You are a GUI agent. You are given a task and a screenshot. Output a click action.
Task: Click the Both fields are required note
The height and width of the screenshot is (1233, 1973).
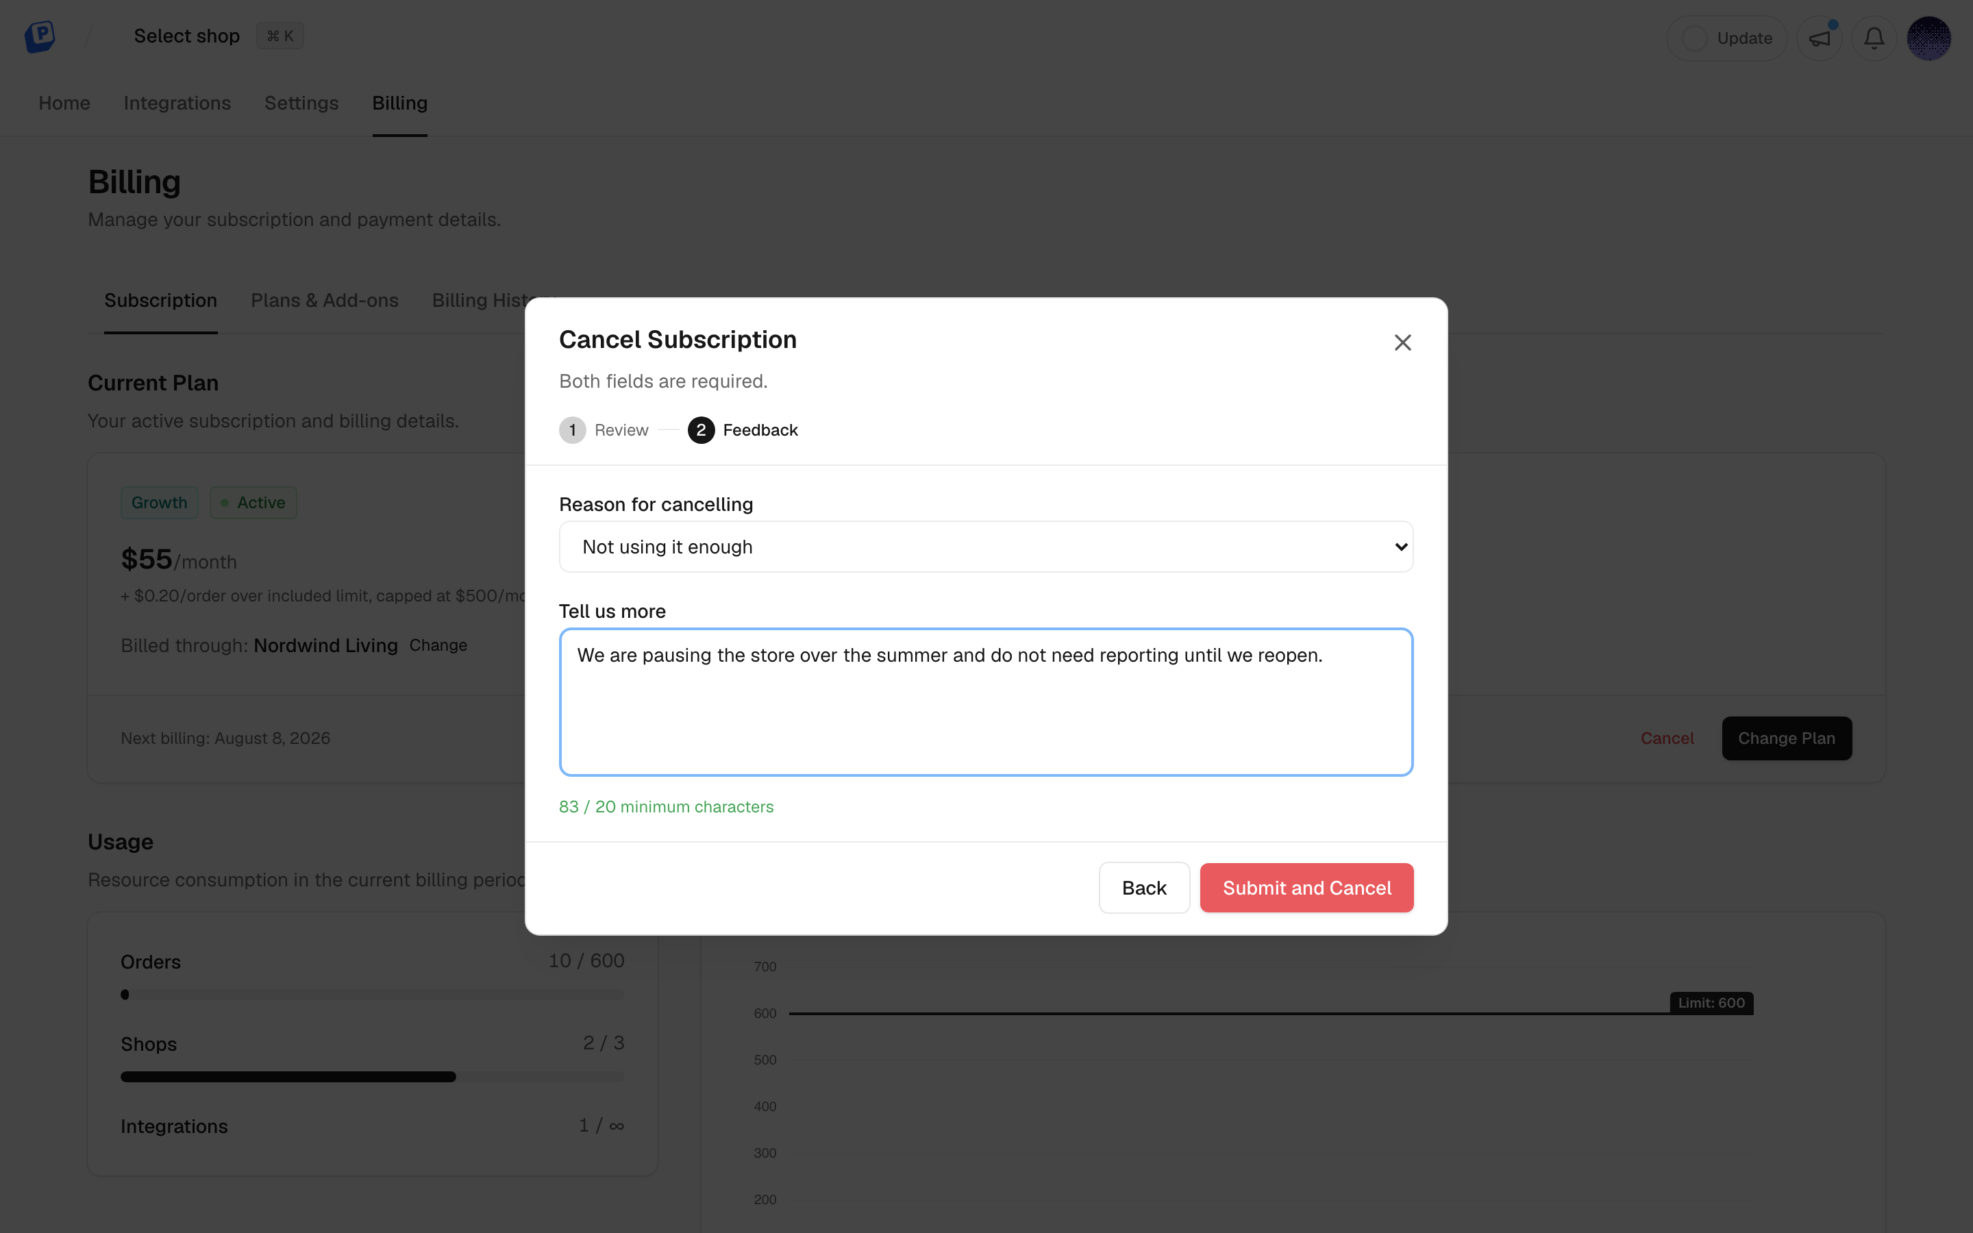click(663, 381)
